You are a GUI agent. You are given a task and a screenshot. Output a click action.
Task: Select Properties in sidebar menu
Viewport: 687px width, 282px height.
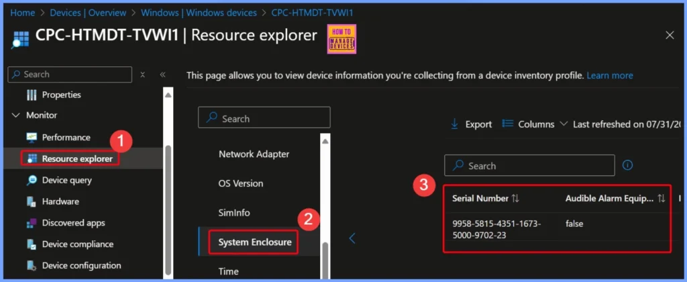click(x=61, y=95)
